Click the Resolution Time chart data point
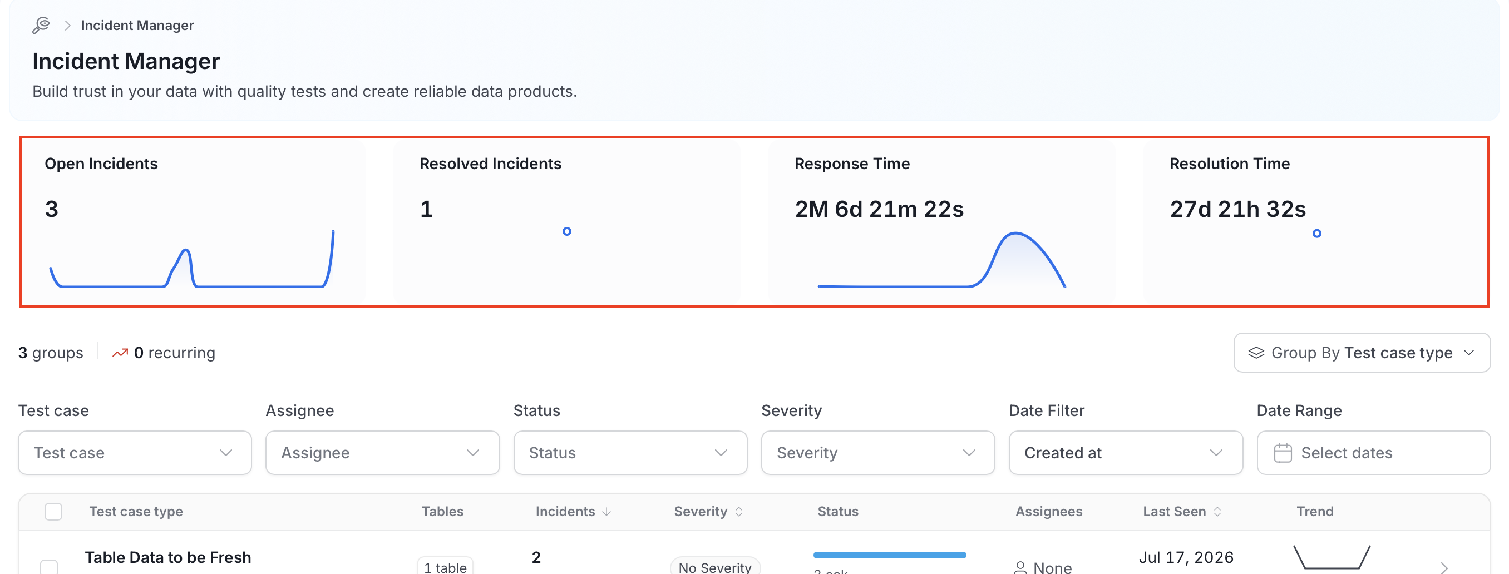This screenshot has height=574, width=1509. coord(1317,233)
